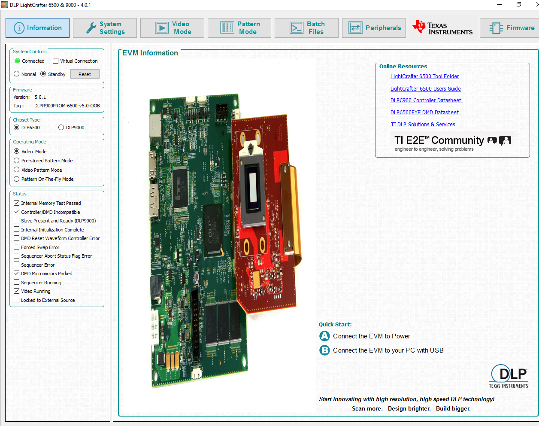Toggle Forced Swap Error checkbox
Screen dimensions: 539x426
pos(17,247)
